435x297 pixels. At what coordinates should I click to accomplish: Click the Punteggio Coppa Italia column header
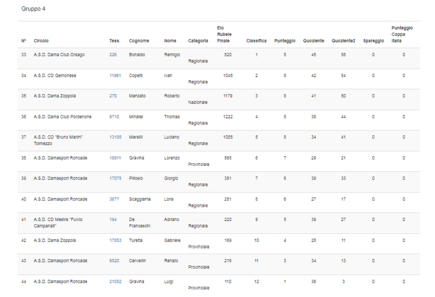pyautogui.click(x=402, y=34)
